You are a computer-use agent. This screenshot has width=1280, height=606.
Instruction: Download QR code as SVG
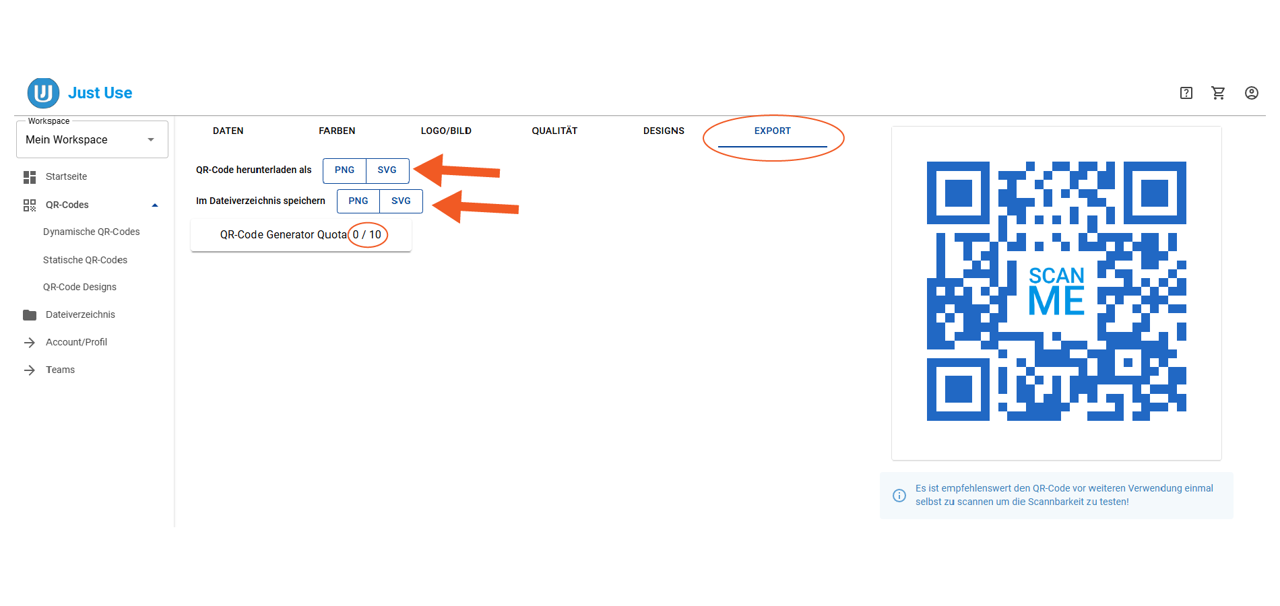click(387, 170)
